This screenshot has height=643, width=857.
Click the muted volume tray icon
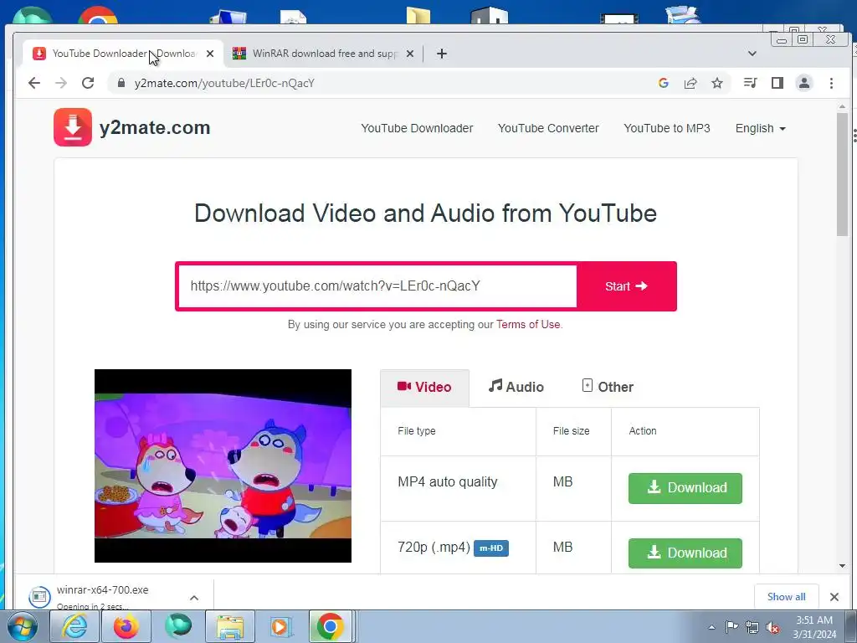pos(772,627)
